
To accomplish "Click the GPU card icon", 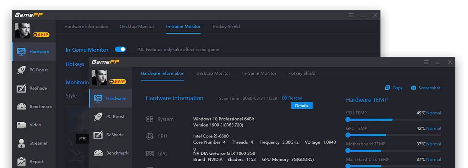I will (x=150, y=153).
